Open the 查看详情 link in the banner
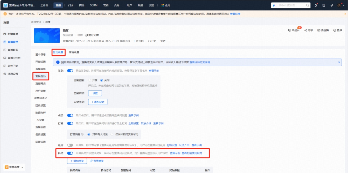 point(235,14)
